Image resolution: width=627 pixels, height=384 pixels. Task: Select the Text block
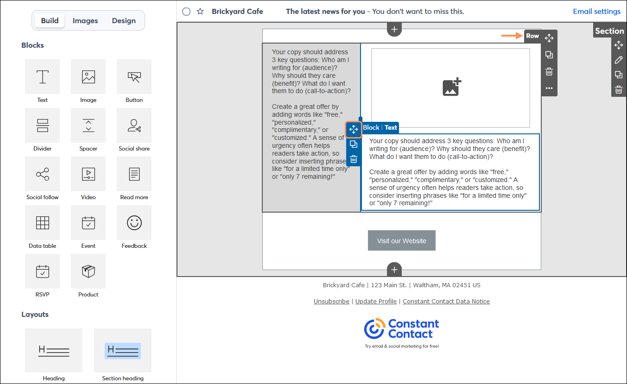pyautogui.click(x=42, y=76)
